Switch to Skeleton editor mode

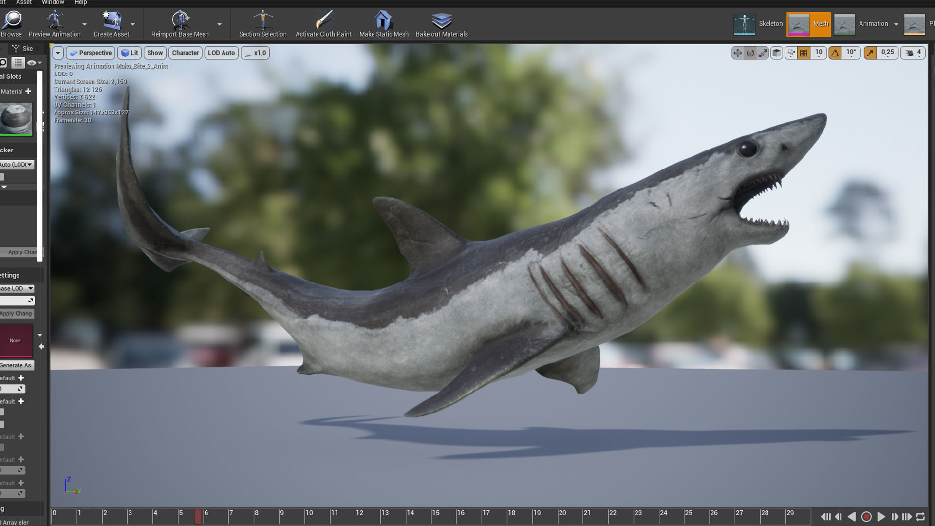pyautogui.click(x=759, y=24)
